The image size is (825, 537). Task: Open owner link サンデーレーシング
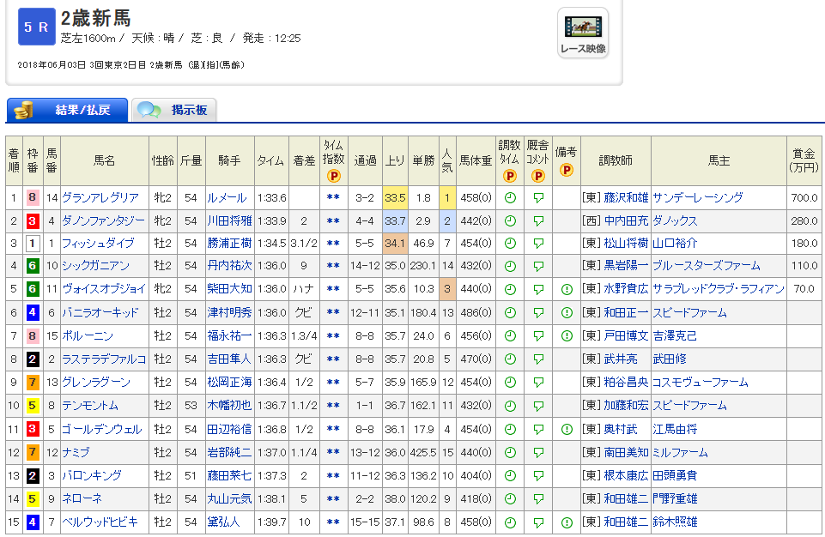point(697,198)
